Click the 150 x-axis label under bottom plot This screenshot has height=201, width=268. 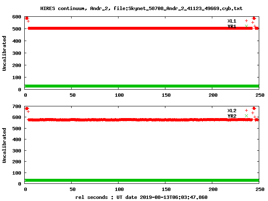click(x=166, y=189)
